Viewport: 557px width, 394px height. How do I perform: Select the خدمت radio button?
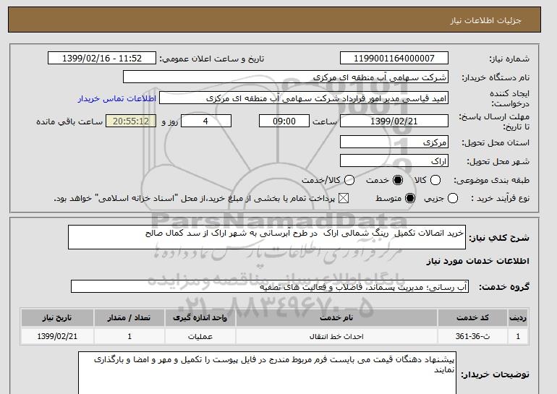pyautogui.click(x=398, y=180)
